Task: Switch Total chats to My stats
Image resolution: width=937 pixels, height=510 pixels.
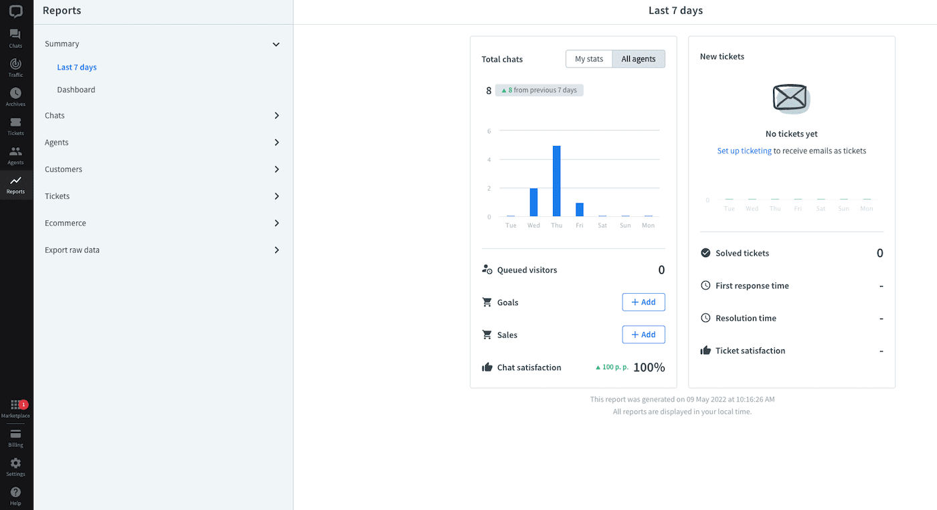Action: 589,59
